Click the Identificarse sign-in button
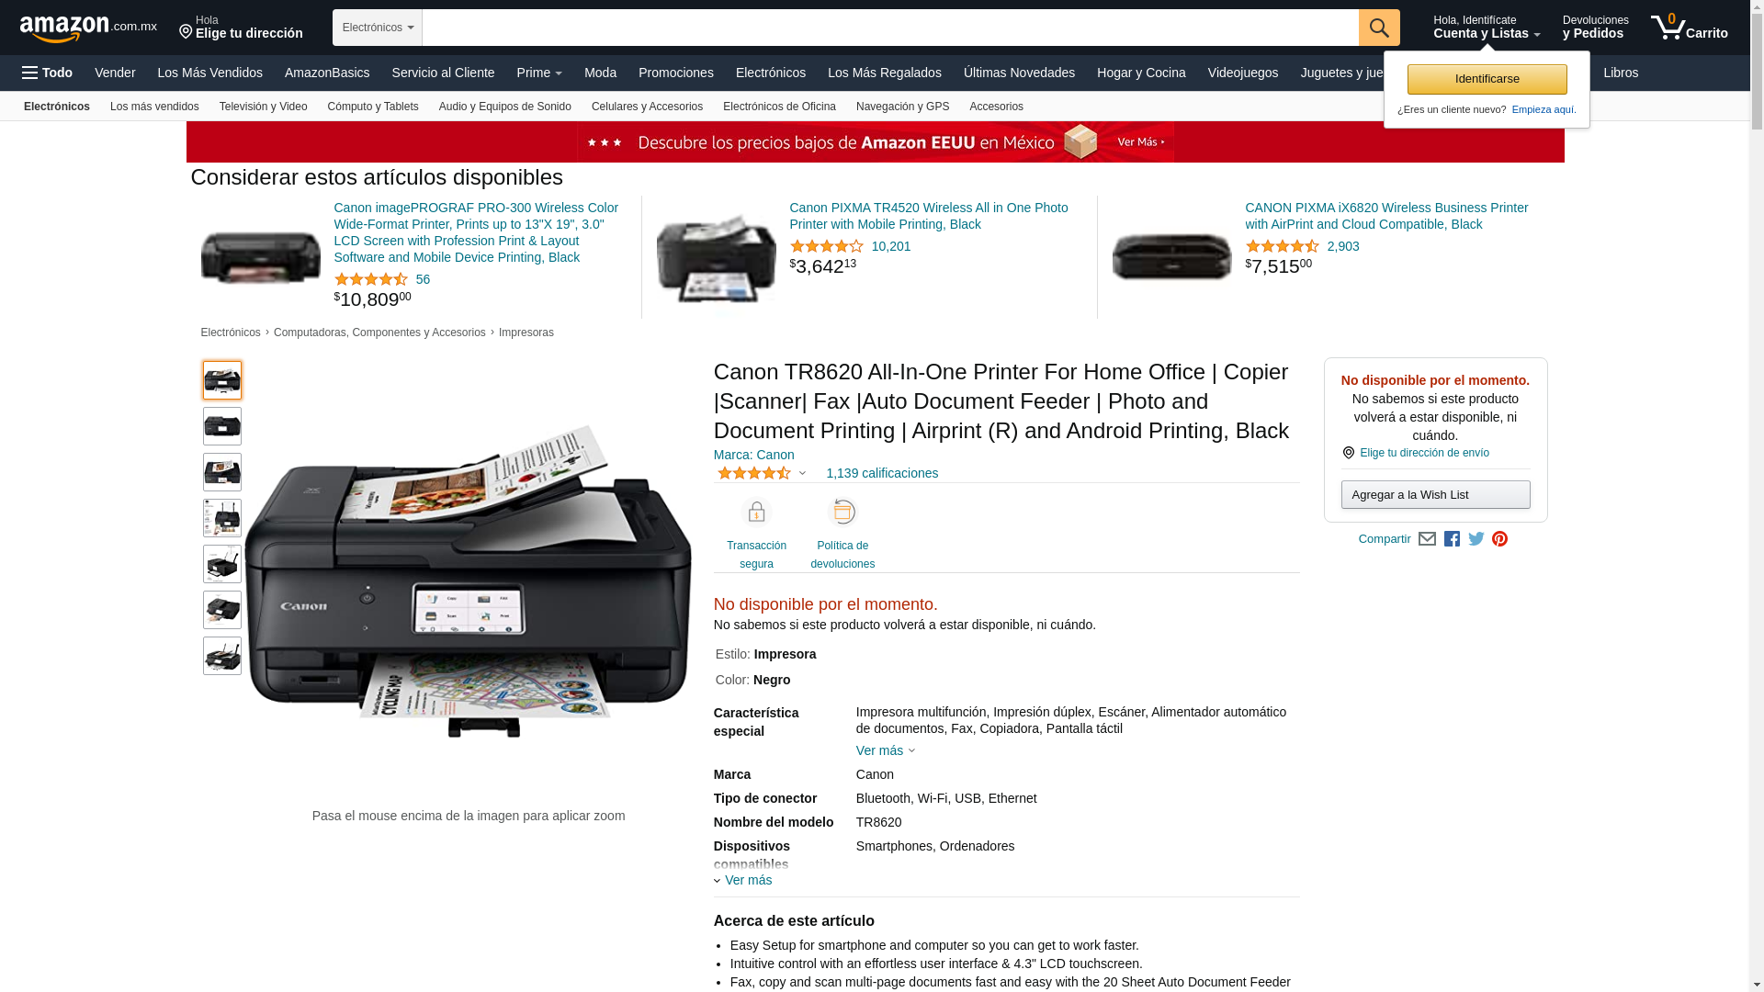Viewport: 1764px width, 992px height. [1487, 79]
